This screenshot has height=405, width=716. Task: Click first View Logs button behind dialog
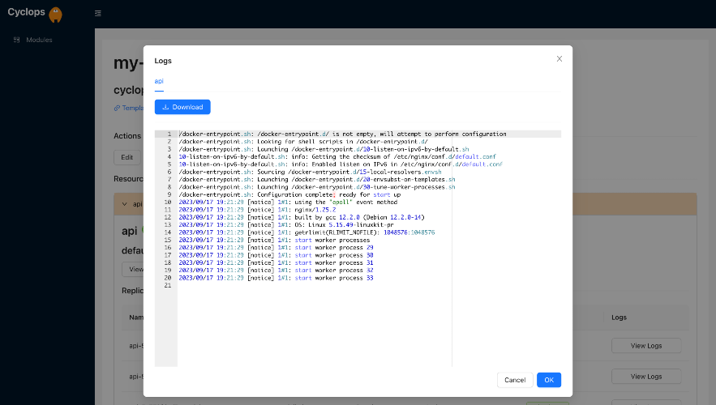click(646, 346)
